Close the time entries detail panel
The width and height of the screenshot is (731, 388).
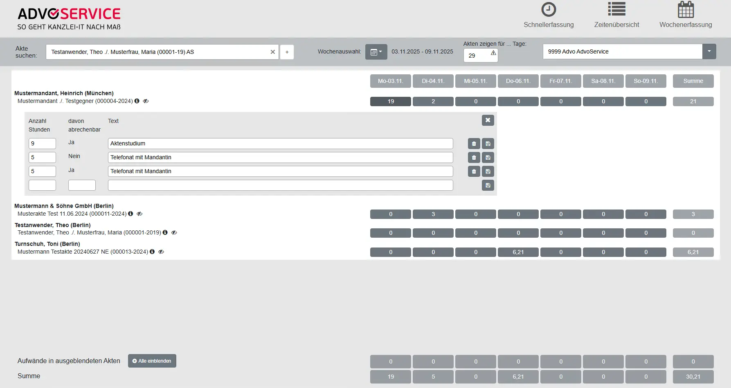[x=488, y=120]
